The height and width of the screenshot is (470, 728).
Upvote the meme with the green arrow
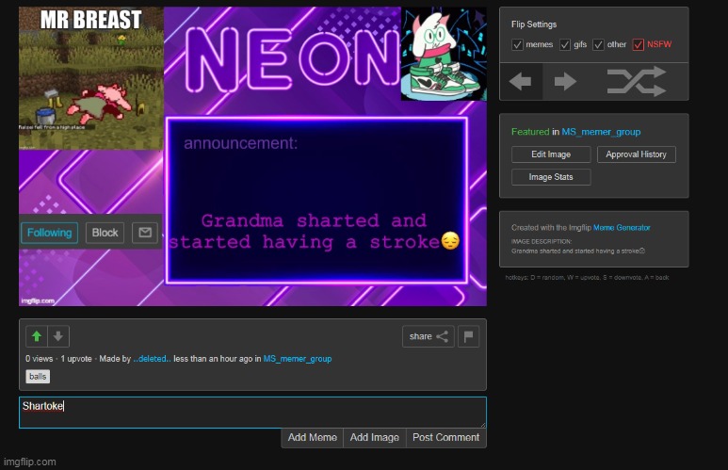click(x=37, y=336)
